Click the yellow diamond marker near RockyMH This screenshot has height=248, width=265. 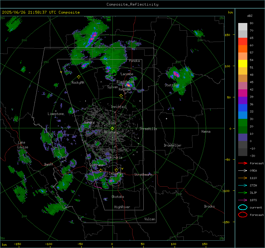pyautogui.click(x=79, y=77)
